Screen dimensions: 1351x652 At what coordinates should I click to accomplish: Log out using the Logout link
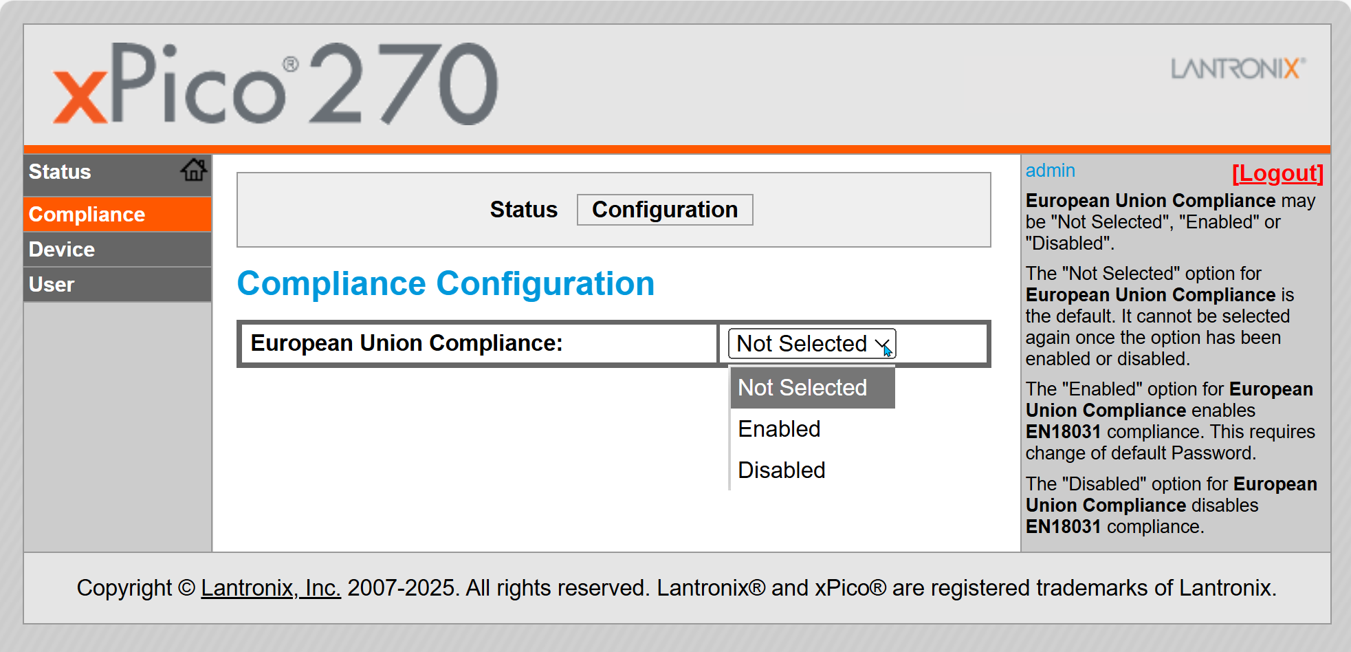tap(1277, 173)
